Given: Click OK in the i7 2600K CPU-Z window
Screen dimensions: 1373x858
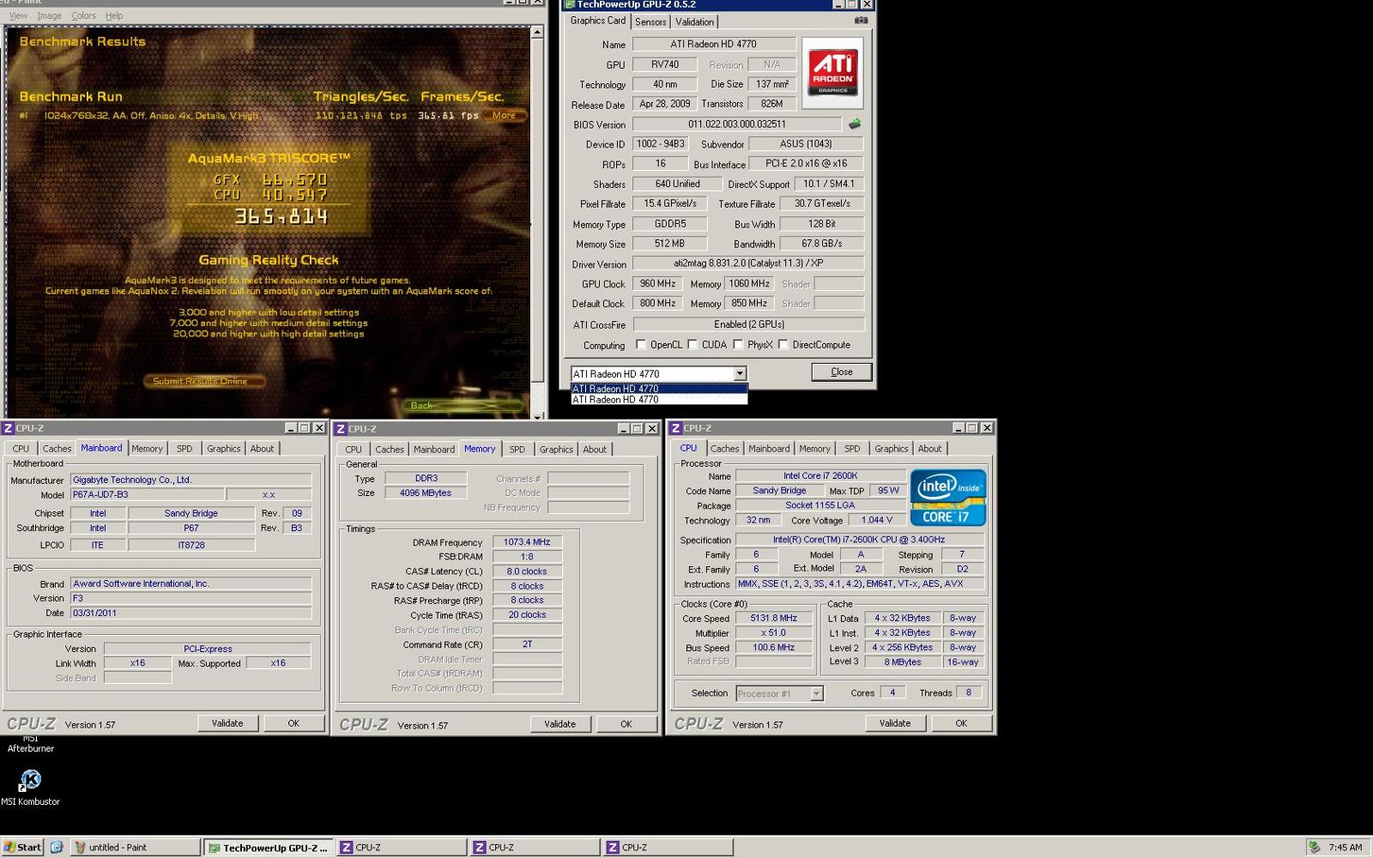Looking at the screenshot, I should coord(961,723).
